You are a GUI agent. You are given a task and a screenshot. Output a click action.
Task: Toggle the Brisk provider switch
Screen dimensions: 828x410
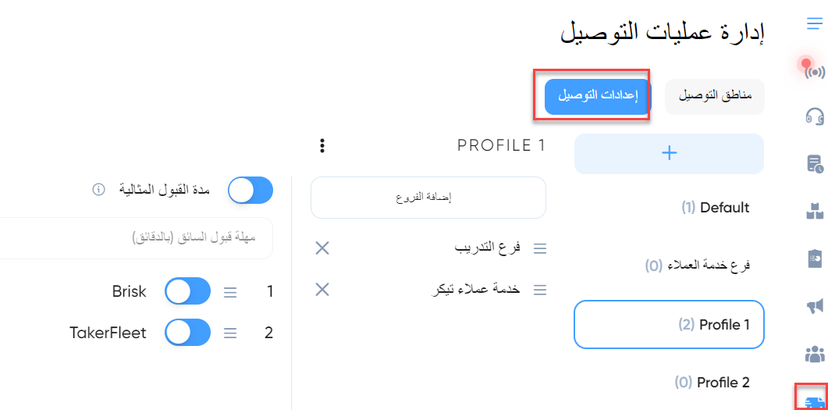click(187, 291)
